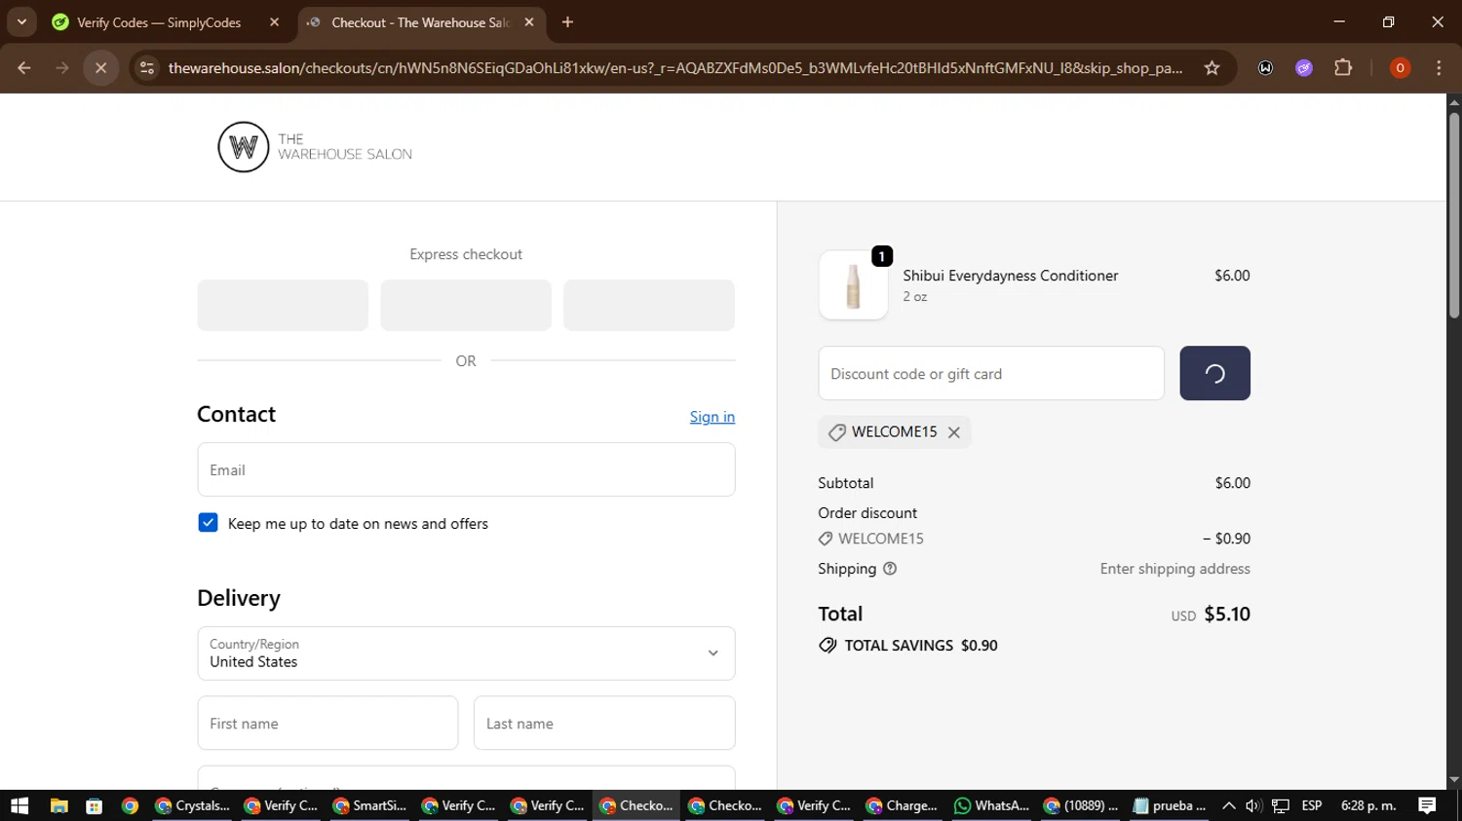
Task: Open Microsoft Store from the taskbar
Action: point(94,805)
